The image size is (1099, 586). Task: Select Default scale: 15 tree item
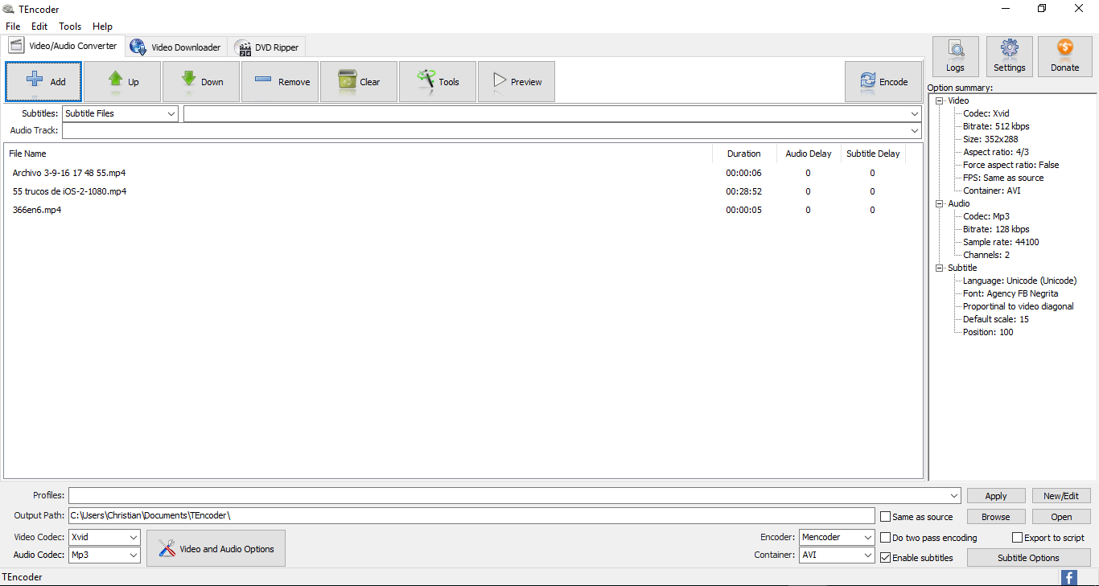click(996, 319)
